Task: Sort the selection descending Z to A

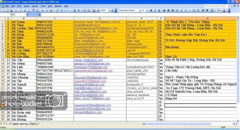Action: pyautogui.click(x=89, y=10)
